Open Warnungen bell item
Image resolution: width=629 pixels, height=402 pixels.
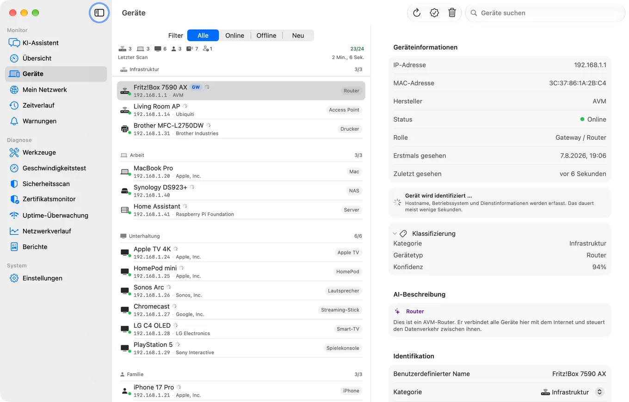(x=56, y=121)
